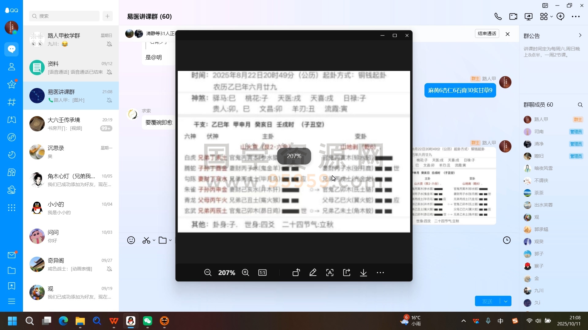Open the 资料 conversation
This screenshot has width=588, height=330.
click(71, 68)
